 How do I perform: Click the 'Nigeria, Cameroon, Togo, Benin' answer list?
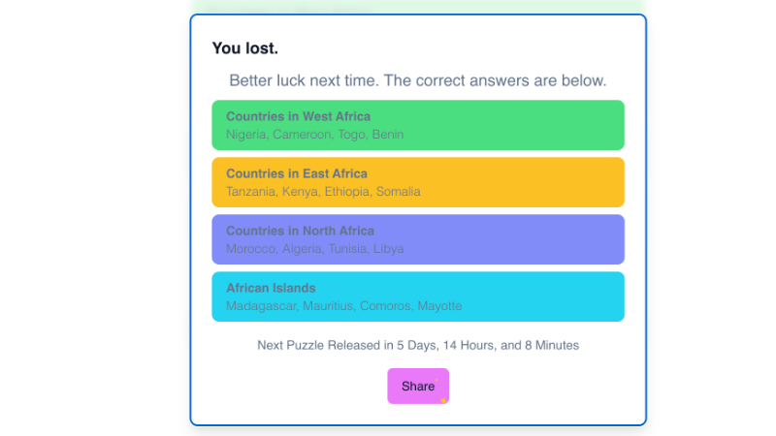coord(314,135)
